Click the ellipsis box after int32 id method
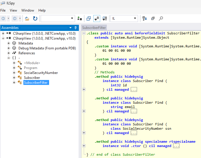201x158 pixels. (x=134, y=90)
